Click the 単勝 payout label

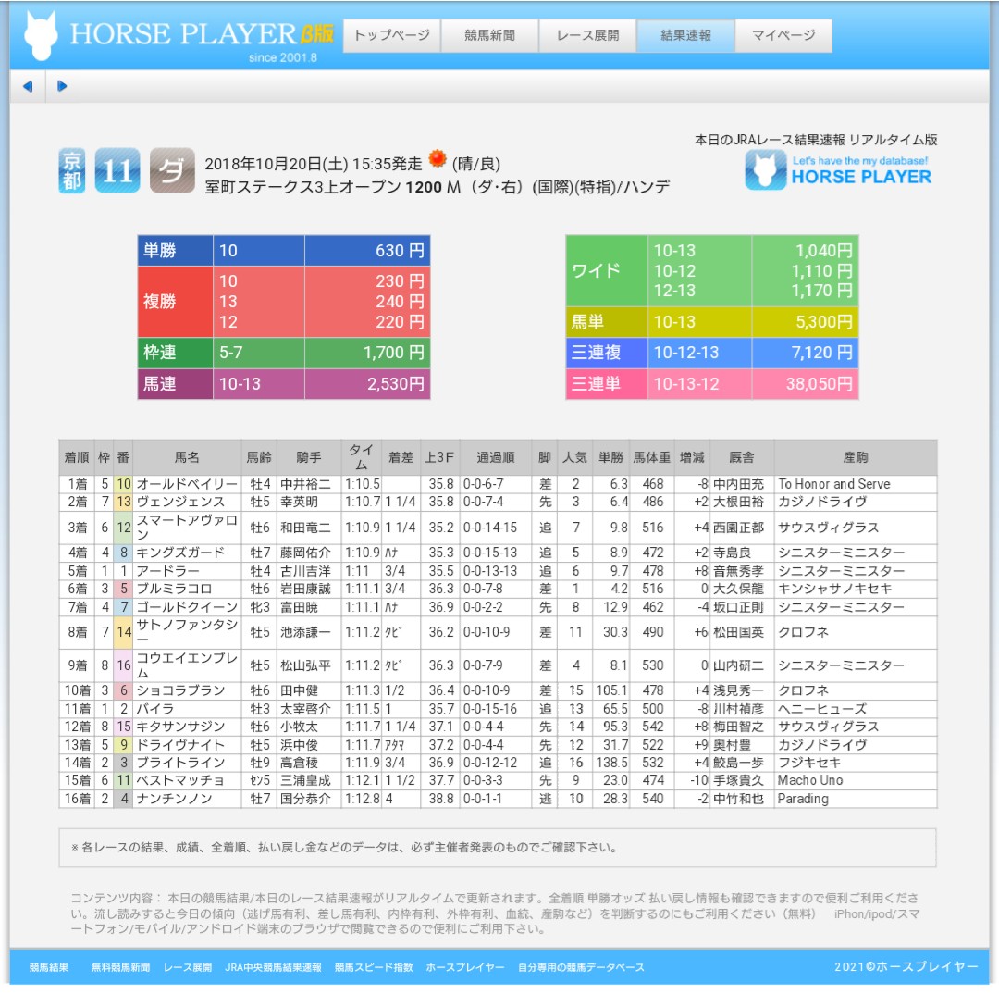tap(175, 251)
